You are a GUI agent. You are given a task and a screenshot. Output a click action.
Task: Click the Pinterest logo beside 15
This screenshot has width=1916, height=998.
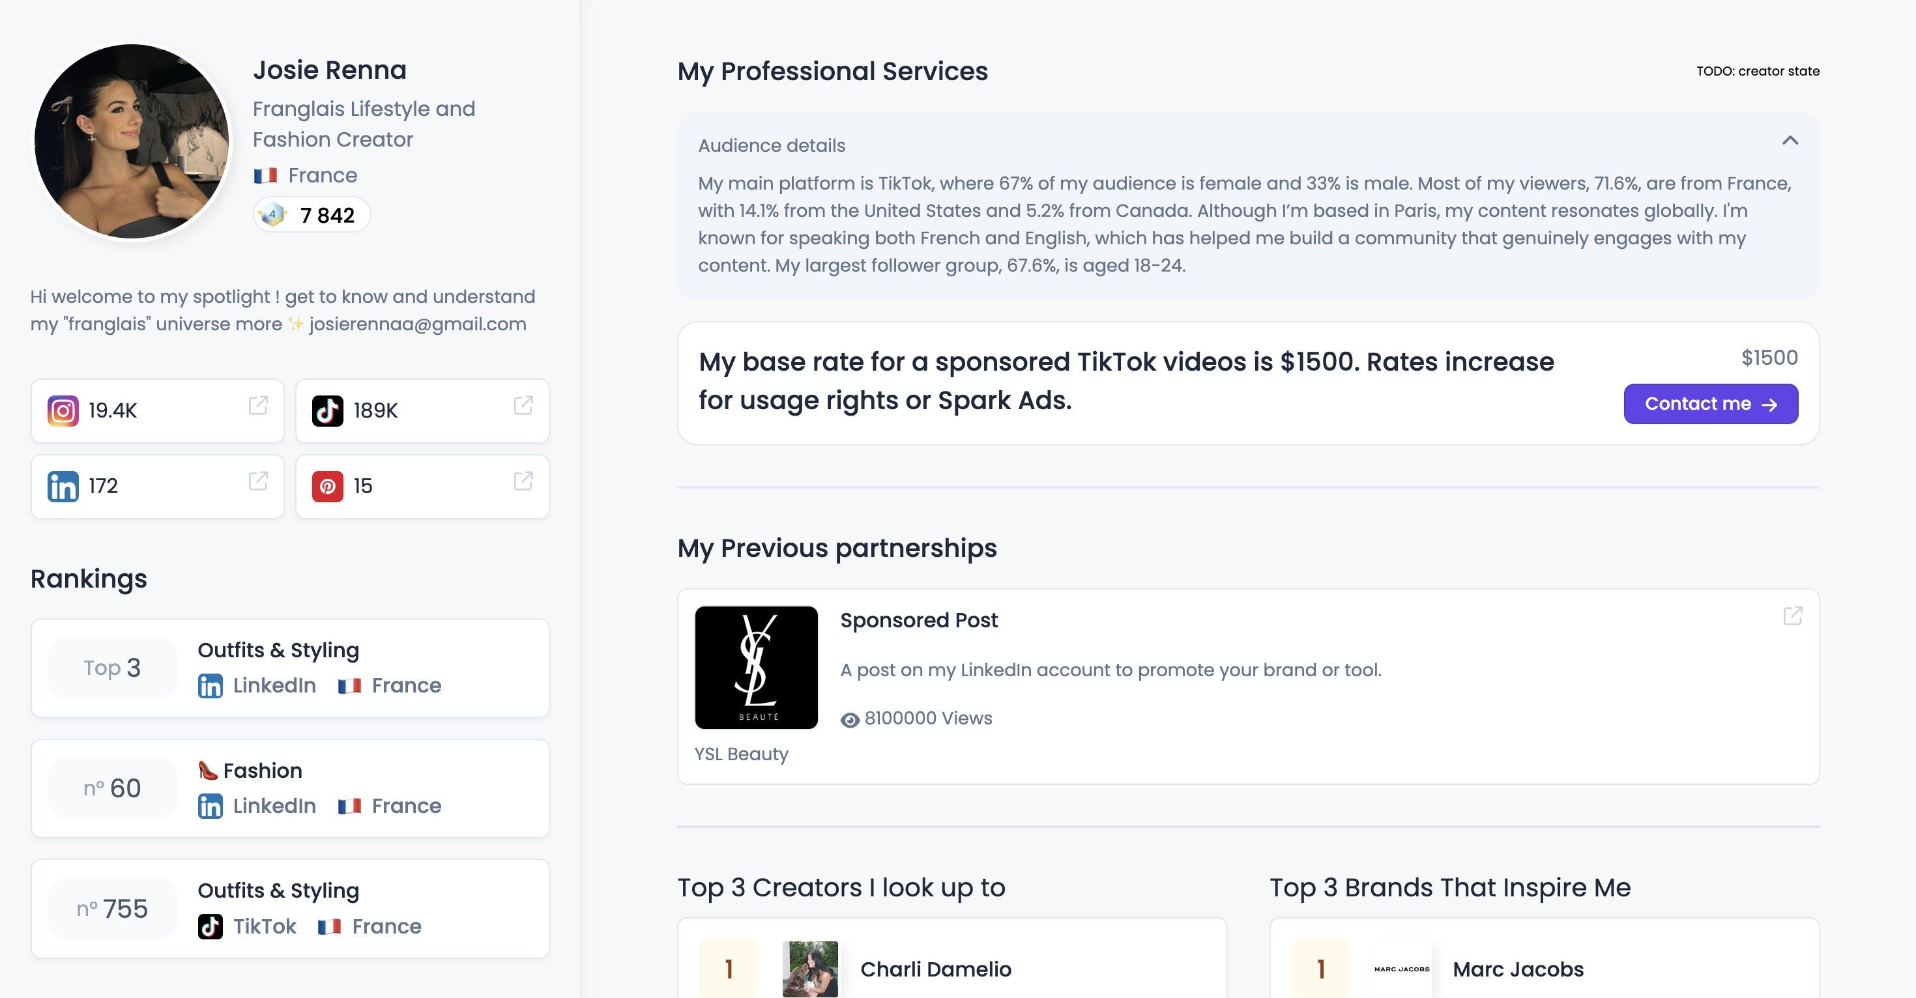[327, 487]
